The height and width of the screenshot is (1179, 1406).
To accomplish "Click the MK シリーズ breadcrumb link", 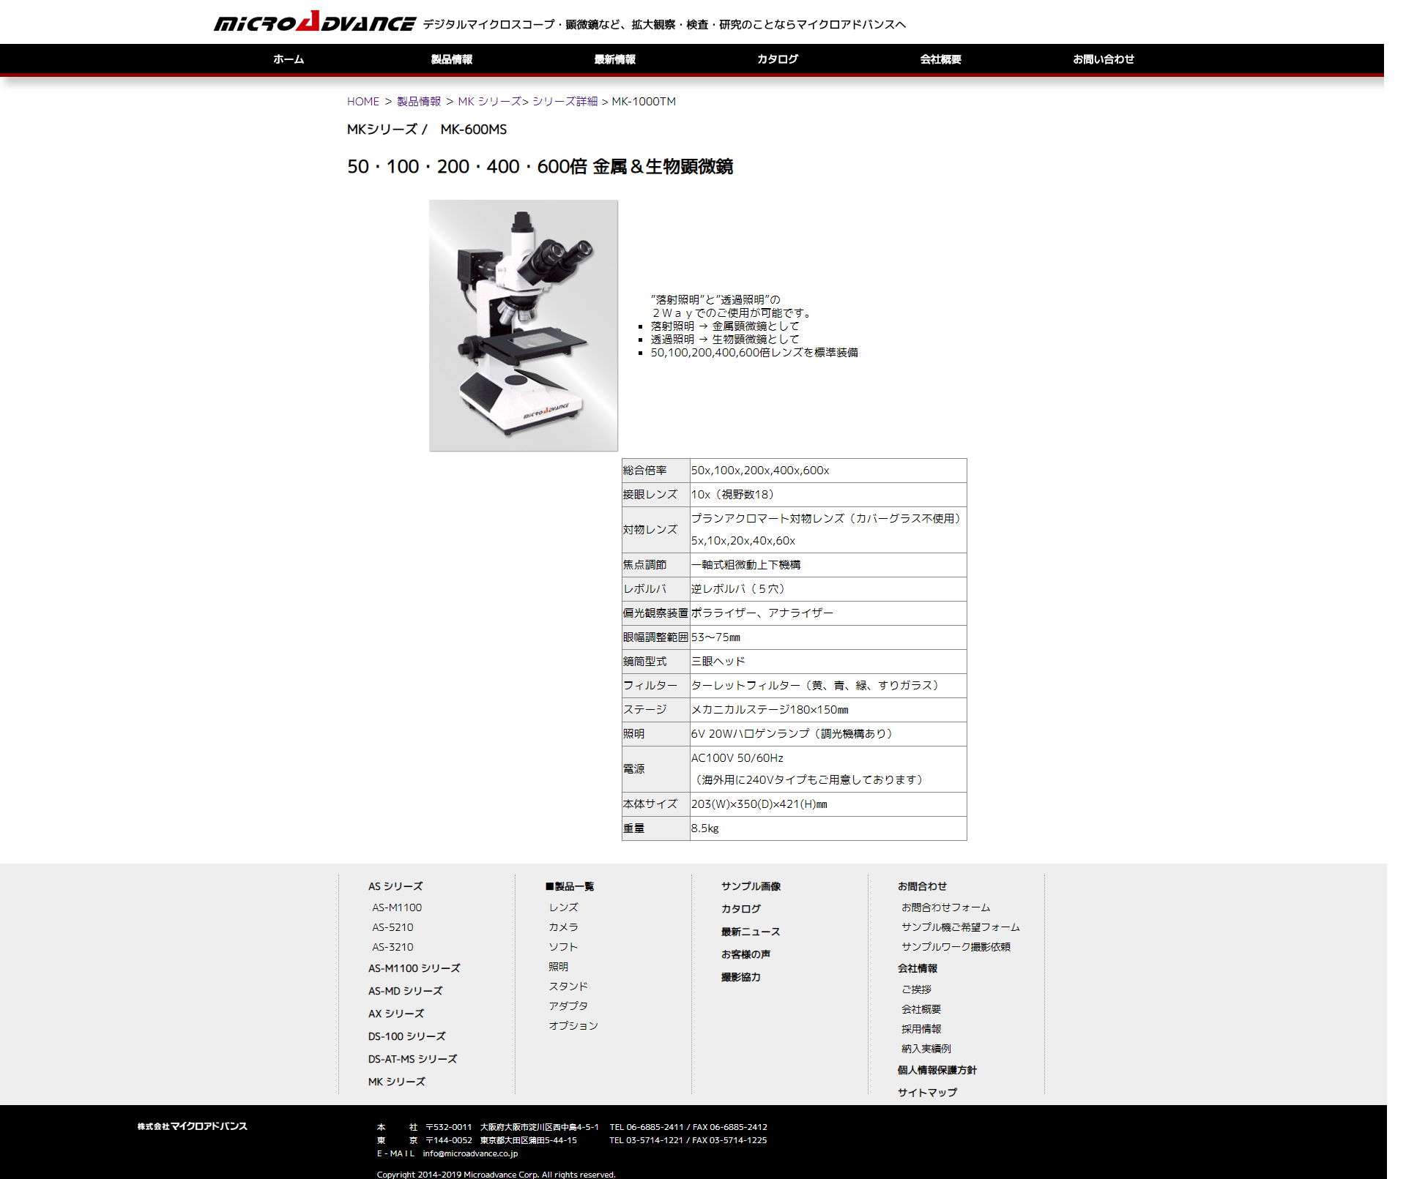I will tap(489, 102).
